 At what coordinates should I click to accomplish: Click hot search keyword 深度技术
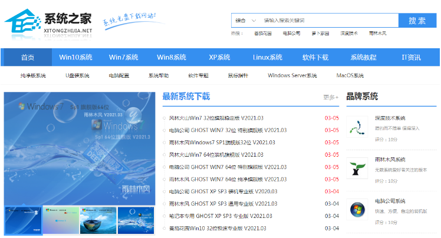coord(348,34)
